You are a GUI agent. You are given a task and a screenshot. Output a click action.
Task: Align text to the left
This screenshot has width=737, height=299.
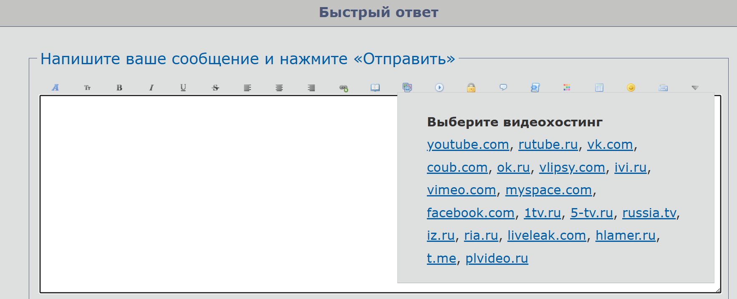click(247, 88)
